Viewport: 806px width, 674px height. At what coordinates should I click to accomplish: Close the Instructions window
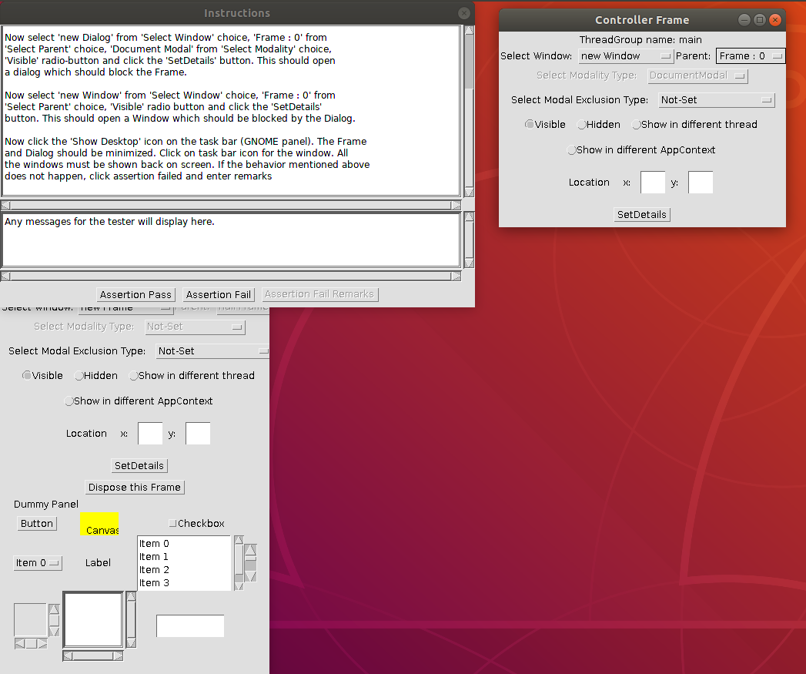463,13
